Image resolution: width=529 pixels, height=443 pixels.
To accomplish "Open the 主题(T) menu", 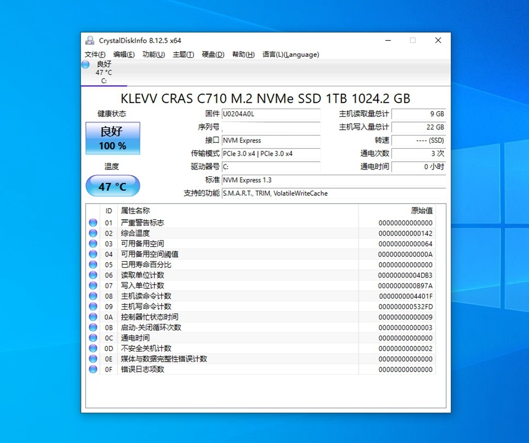I will point(183,54).
